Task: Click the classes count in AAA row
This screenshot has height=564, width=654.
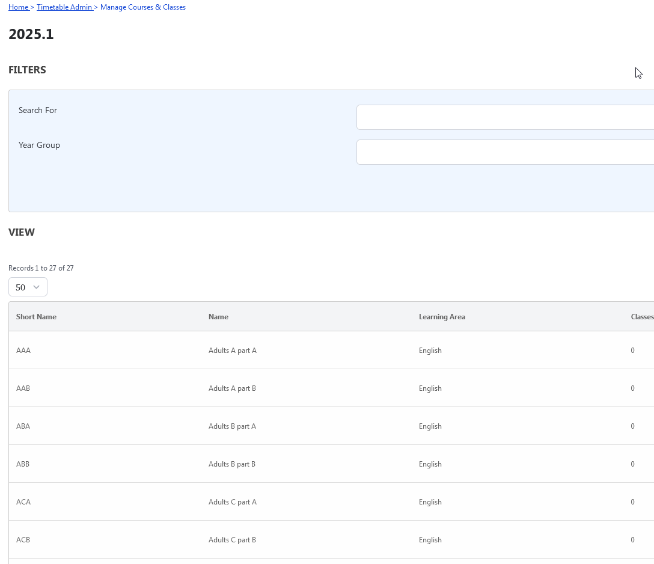Action: (x=633, y=351)
